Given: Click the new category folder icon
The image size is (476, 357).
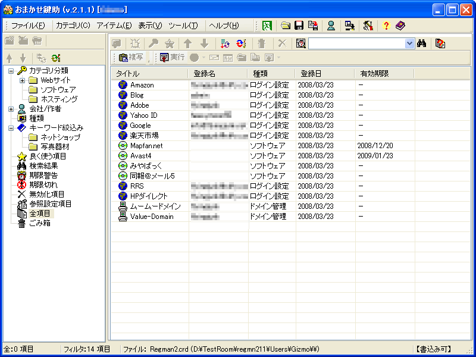Looking at the screenshot, I should tap(10, 40).
